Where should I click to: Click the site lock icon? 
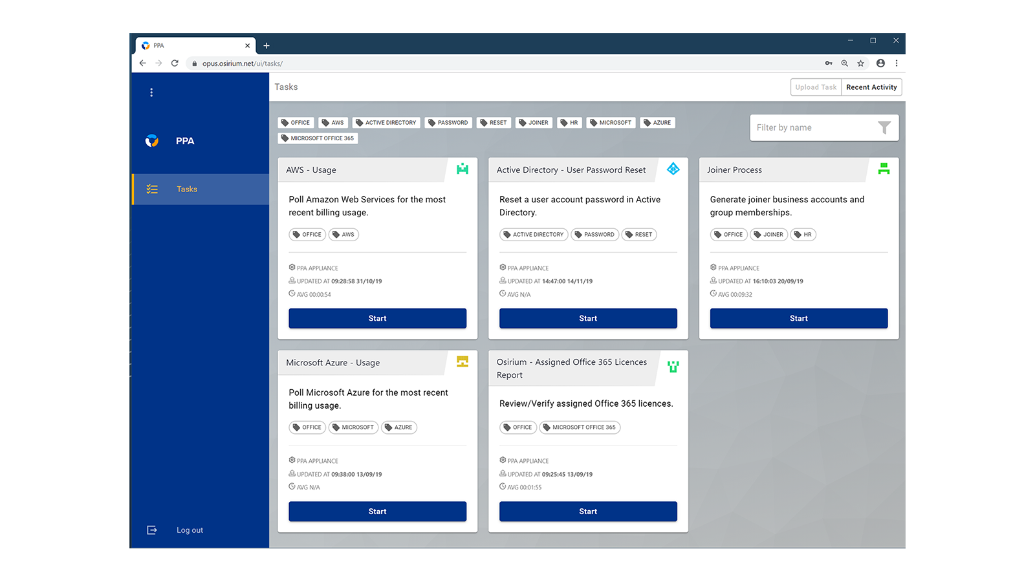pyautogui.click(x=194, y=63)
